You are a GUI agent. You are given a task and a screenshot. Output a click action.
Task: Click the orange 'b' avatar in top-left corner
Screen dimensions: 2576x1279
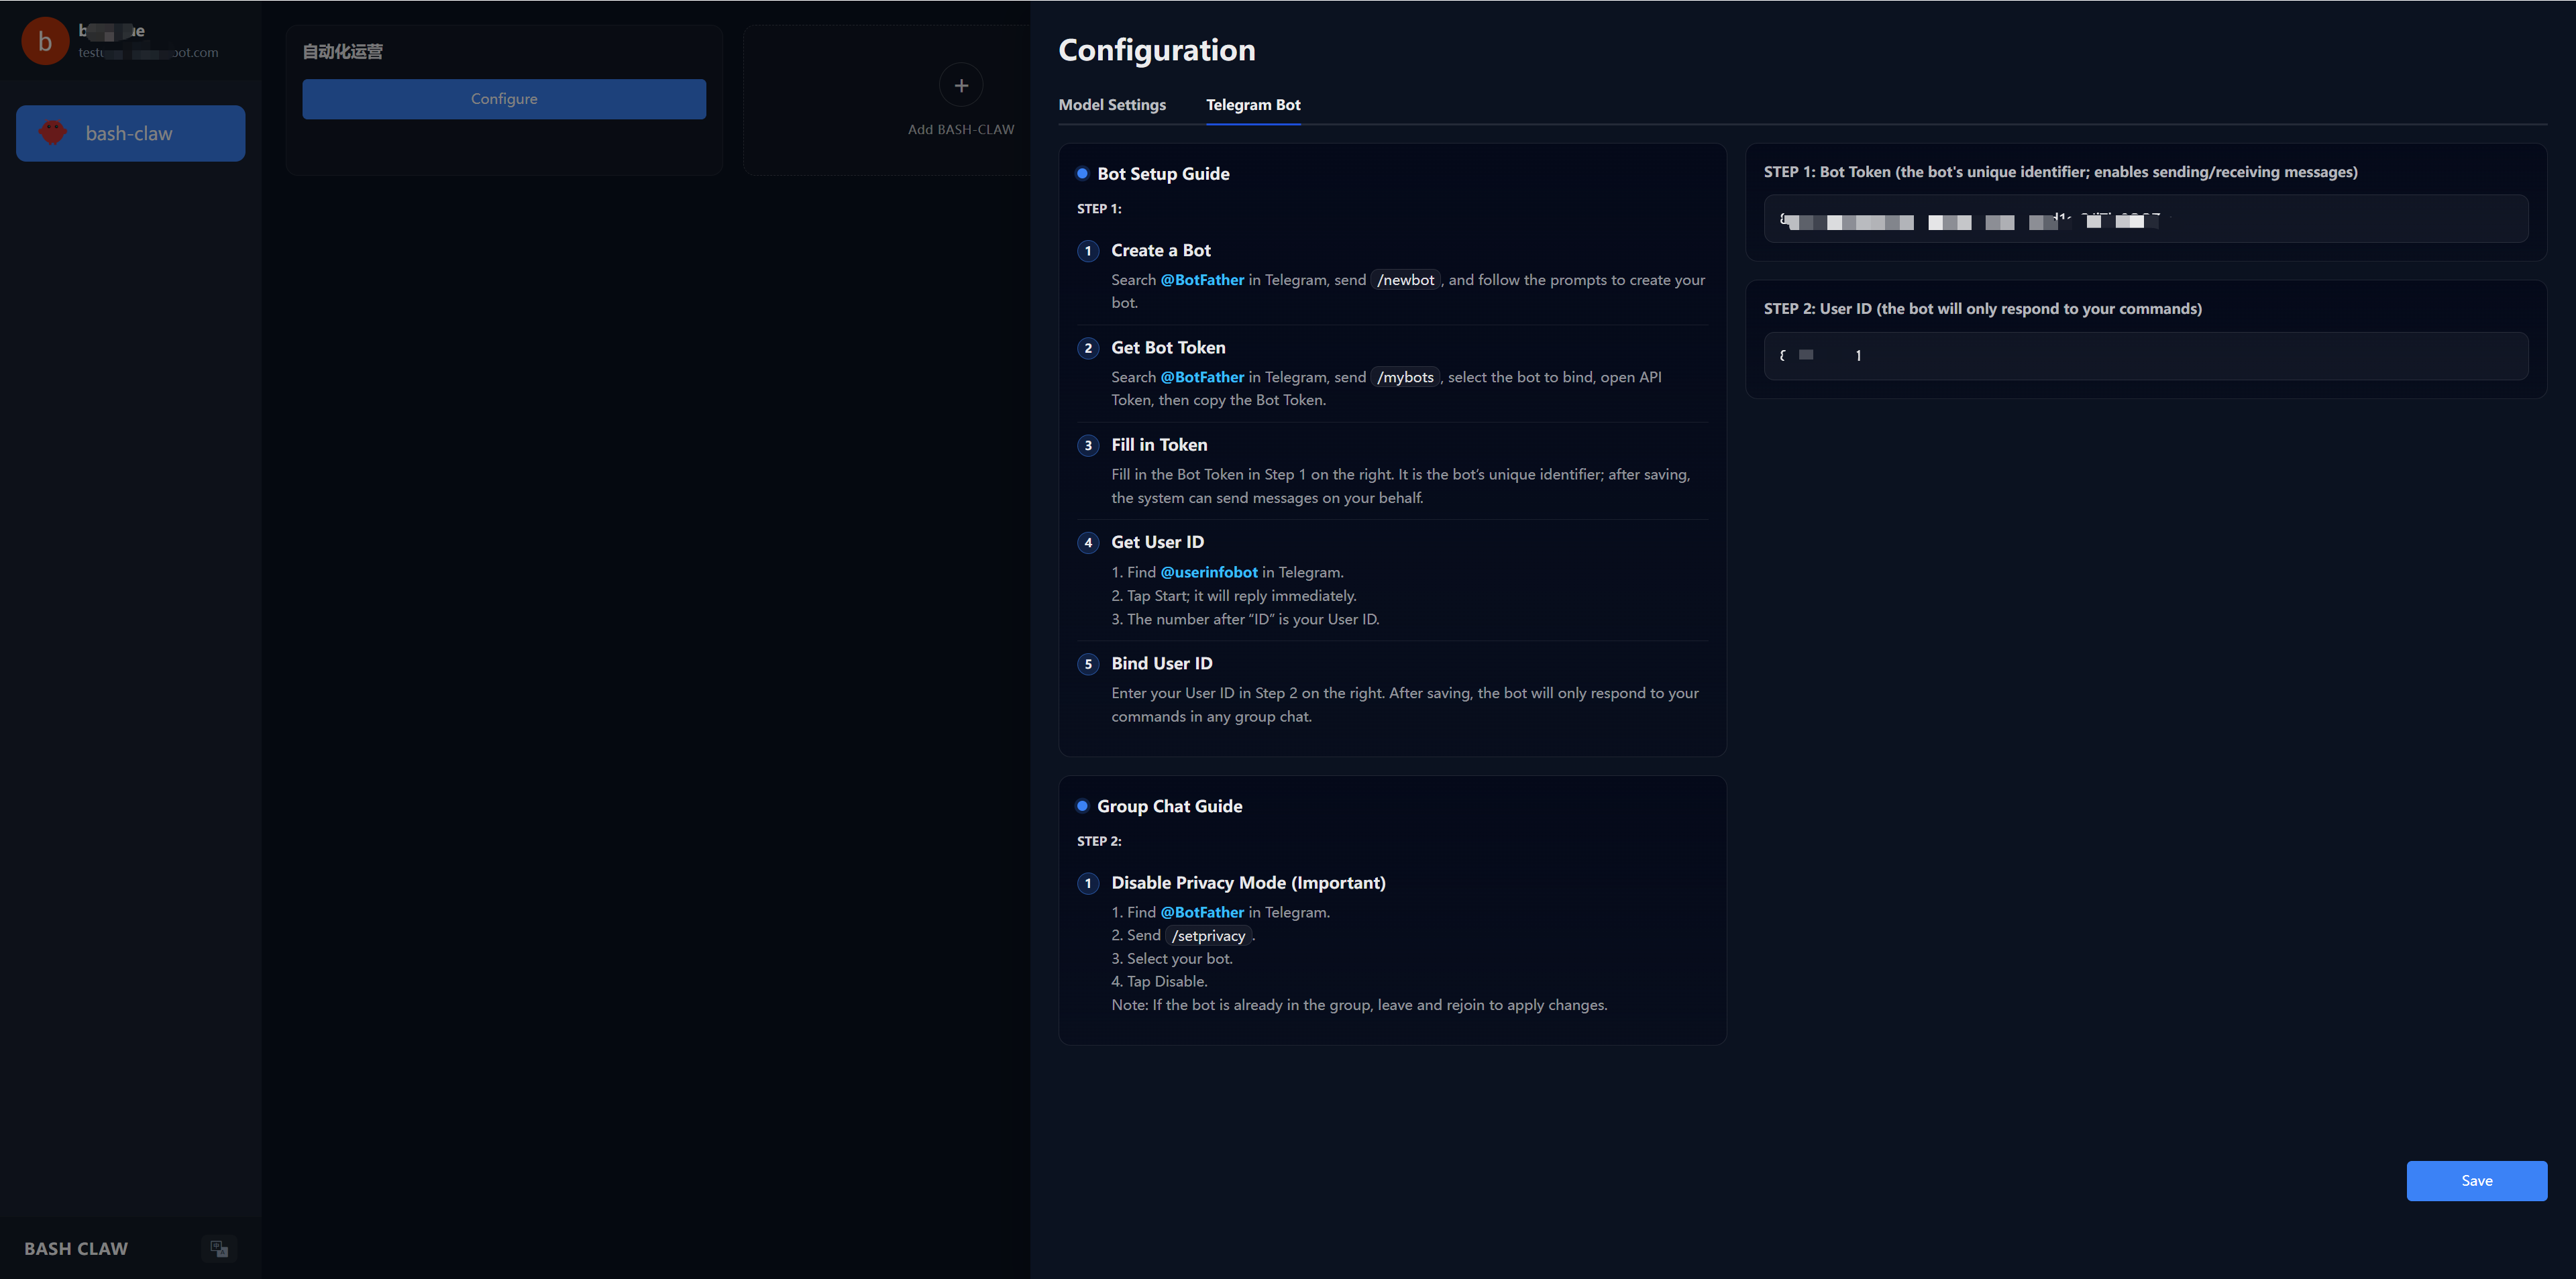click(x=44, y=40)
